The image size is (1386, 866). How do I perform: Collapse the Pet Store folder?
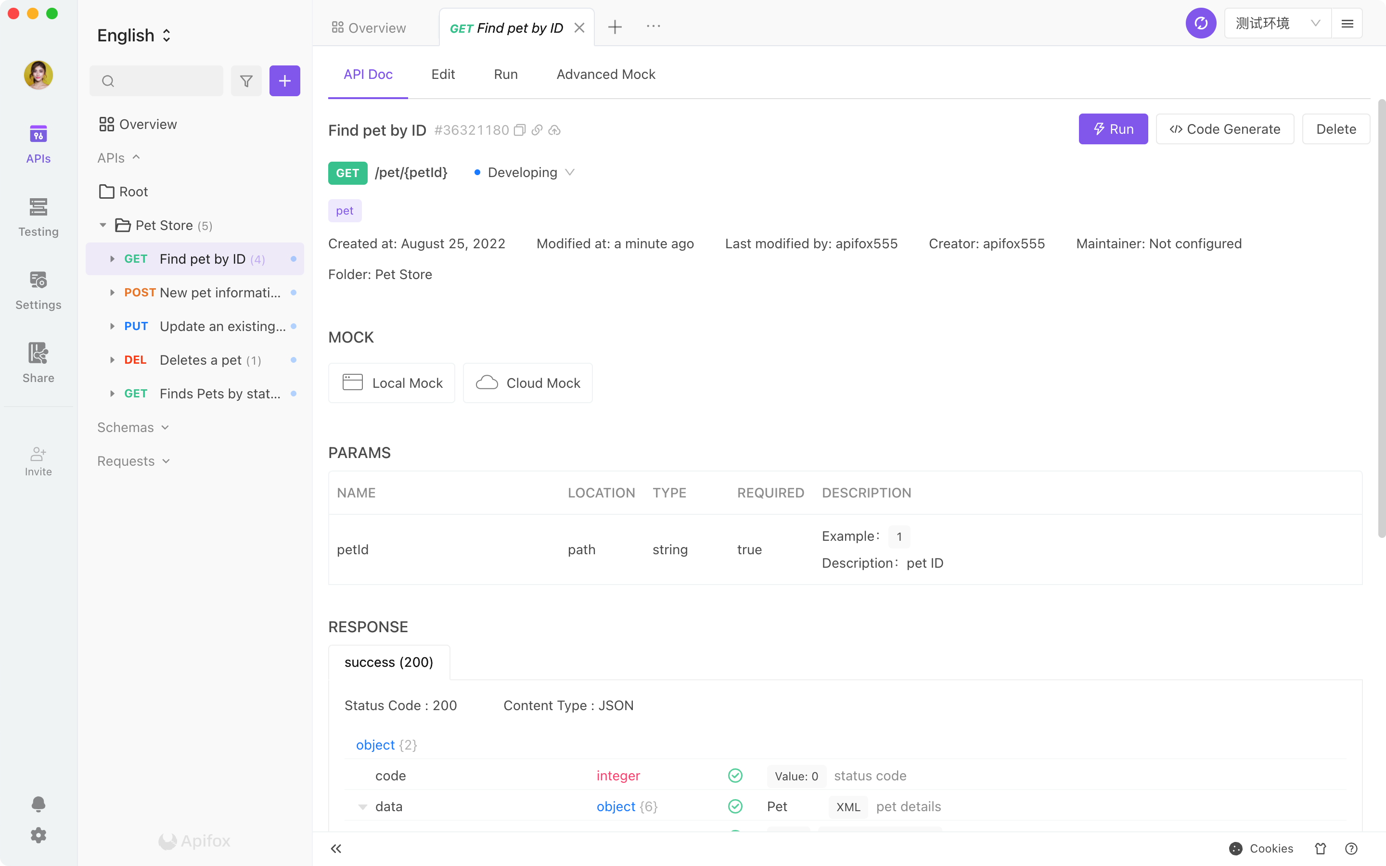103,225
